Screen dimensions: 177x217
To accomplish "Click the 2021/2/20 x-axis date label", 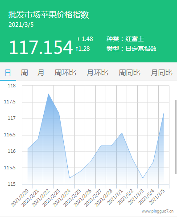I will coord(20,198).
